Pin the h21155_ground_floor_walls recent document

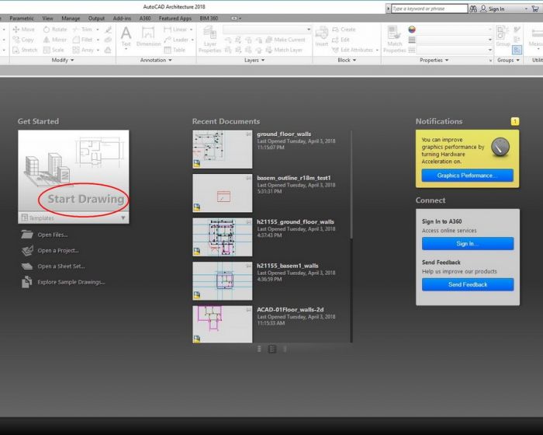point(249,221)
